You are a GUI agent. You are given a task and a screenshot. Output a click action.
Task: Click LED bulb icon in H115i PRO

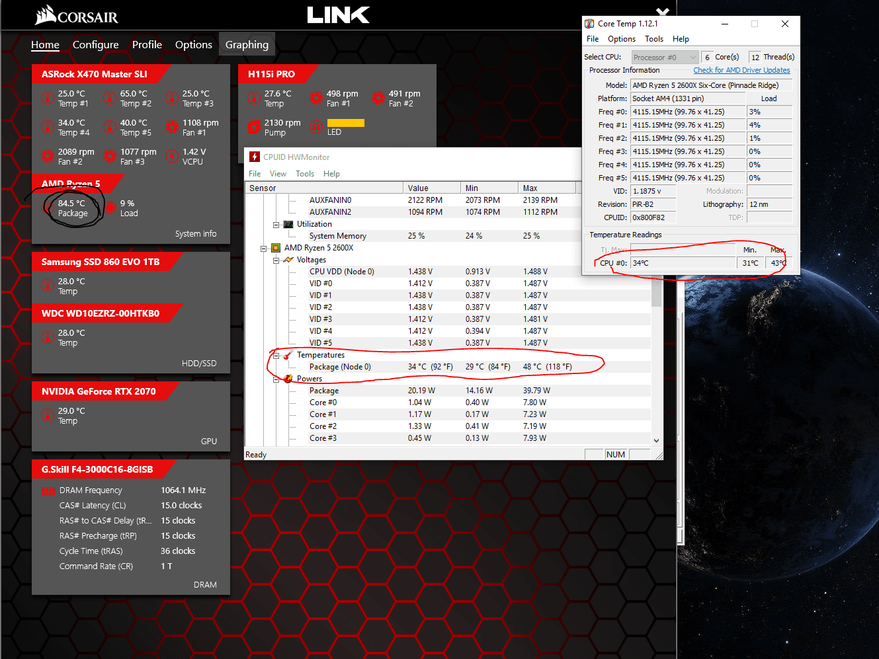point(316,126)
